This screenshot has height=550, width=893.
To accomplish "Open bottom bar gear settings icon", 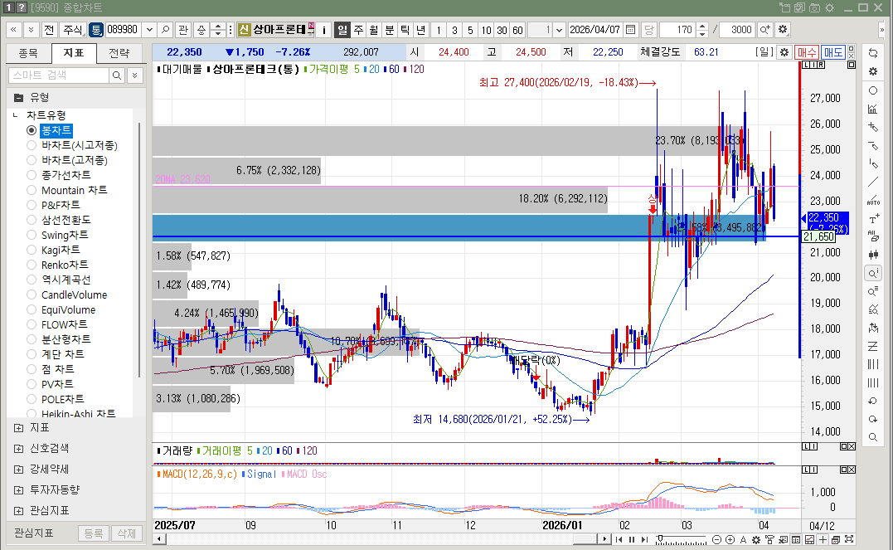I will 756,539.
